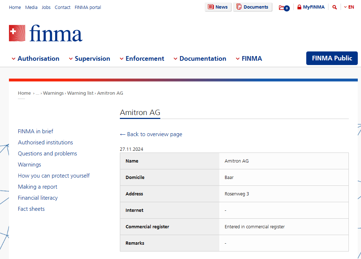This screenshot has width=361, height=259.
Task: Open FINMA in brief sidebar item
Action: [x=35, y=131]
